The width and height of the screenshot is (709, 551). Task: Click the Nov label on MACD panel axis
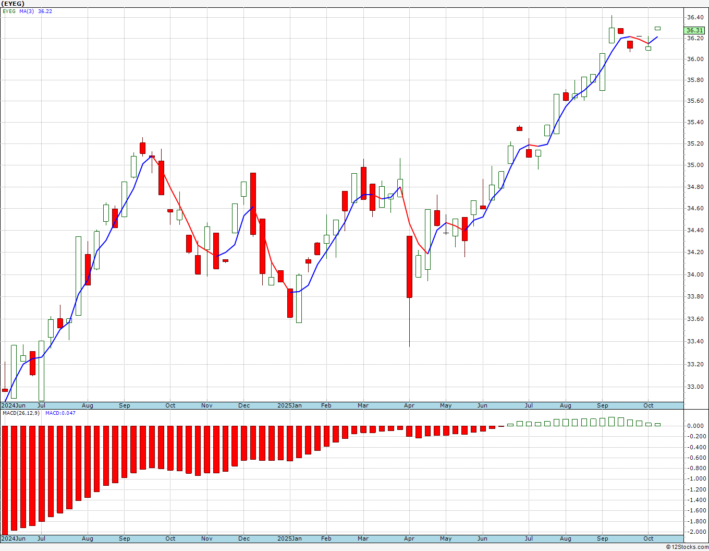207,538
